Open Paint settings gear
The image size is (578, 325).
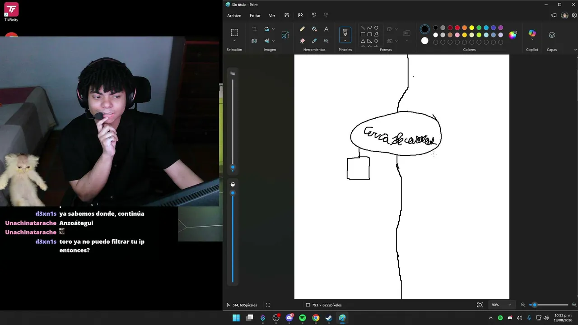click(574, 15)
